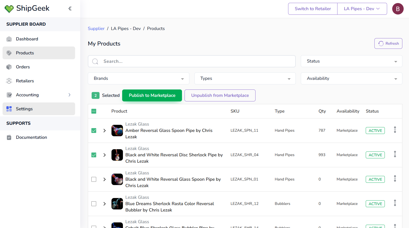Check Black and White Reversal Spoon Pipe
Image resolution: width=409 pixels, height=228 pixels.
tap(94, 179)
